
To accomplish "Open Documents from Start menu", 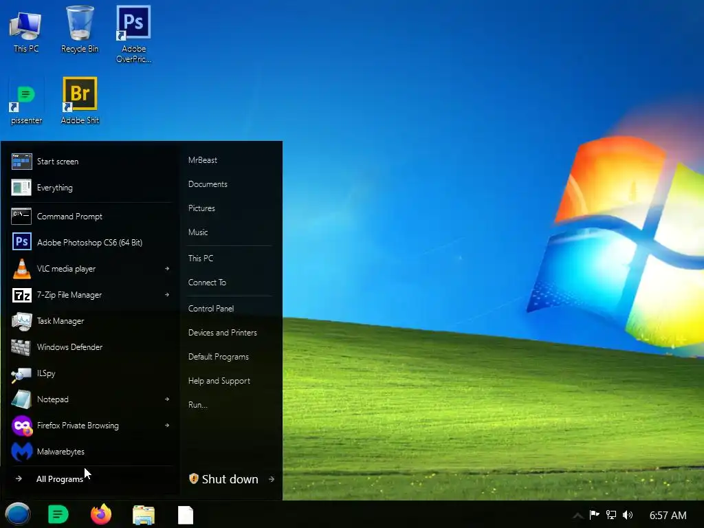I will click(x=208, y=184).
